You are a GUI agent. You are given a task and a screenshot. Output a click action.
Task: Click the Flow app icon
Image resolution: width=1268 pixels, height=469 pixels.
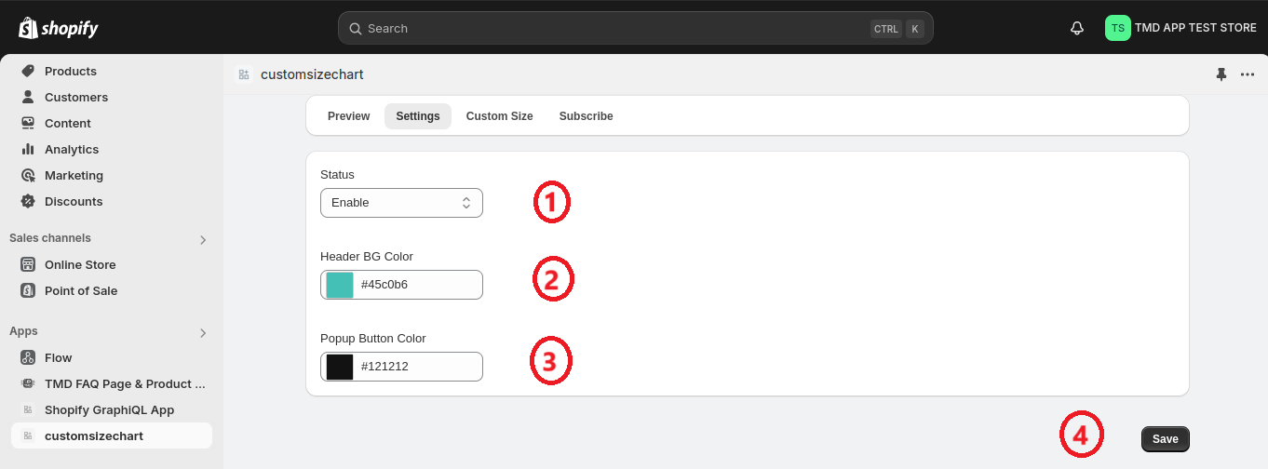tap(28, 357)
